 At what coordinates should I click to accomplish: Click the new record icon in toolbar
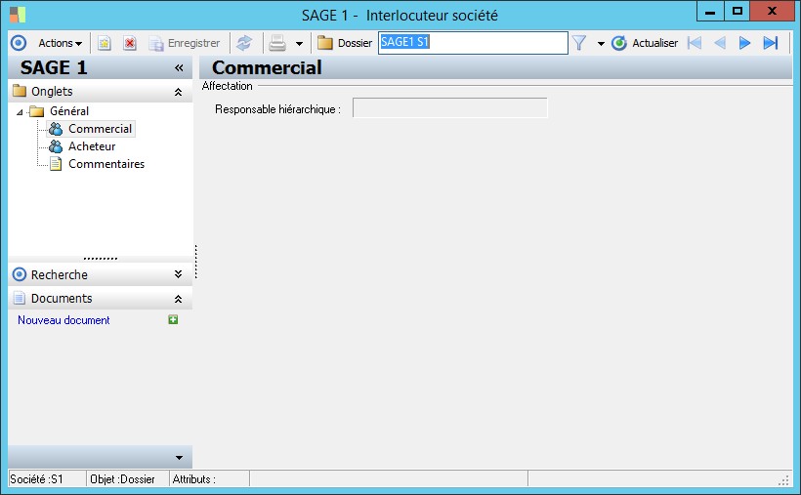(x=105, y=43)
